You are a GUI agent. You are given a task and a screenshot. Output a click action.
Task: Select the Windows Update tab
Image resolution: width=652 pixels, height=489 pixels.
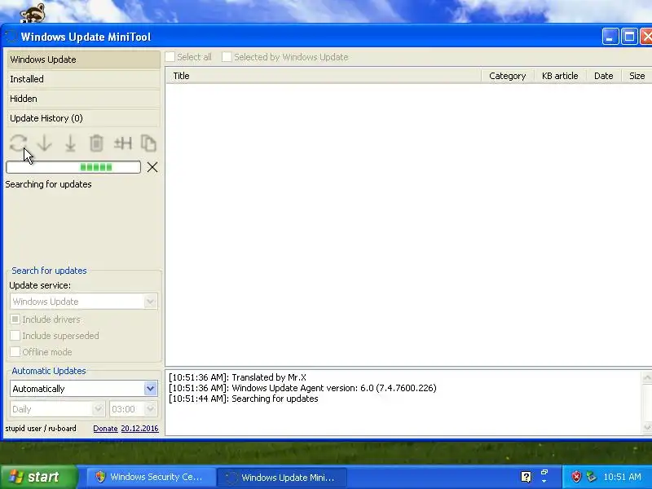point(84,59)
